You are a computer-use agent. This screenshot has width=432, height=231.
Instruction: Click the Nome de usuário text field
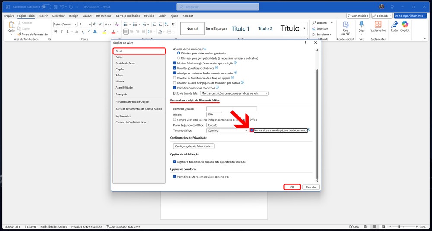(x=232, y=109)
